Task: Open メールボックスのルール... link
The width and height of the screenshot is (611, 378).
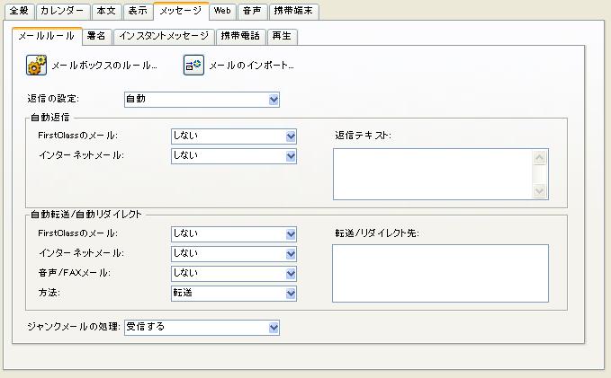Action: (x=104, y=66)
